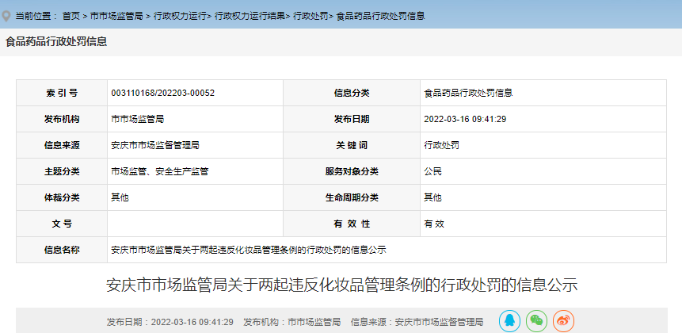
Task: Click 市场监管、安全生产监管 theme classification value
Action: [x=159, y=171]
